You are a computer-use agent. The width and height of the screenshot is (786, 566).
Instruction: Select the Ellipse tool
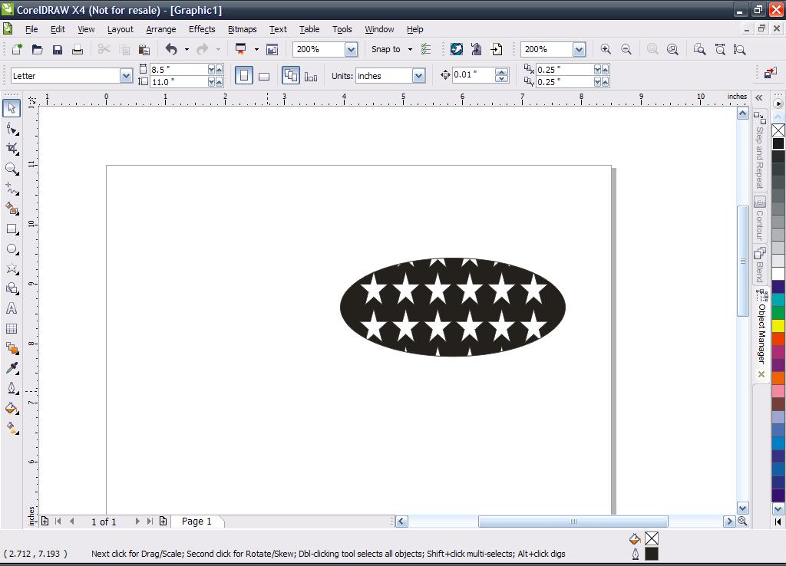point(12,249)
